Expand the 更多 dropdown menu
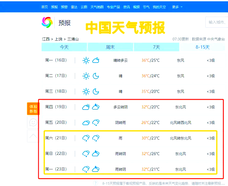 coord(177,7)
